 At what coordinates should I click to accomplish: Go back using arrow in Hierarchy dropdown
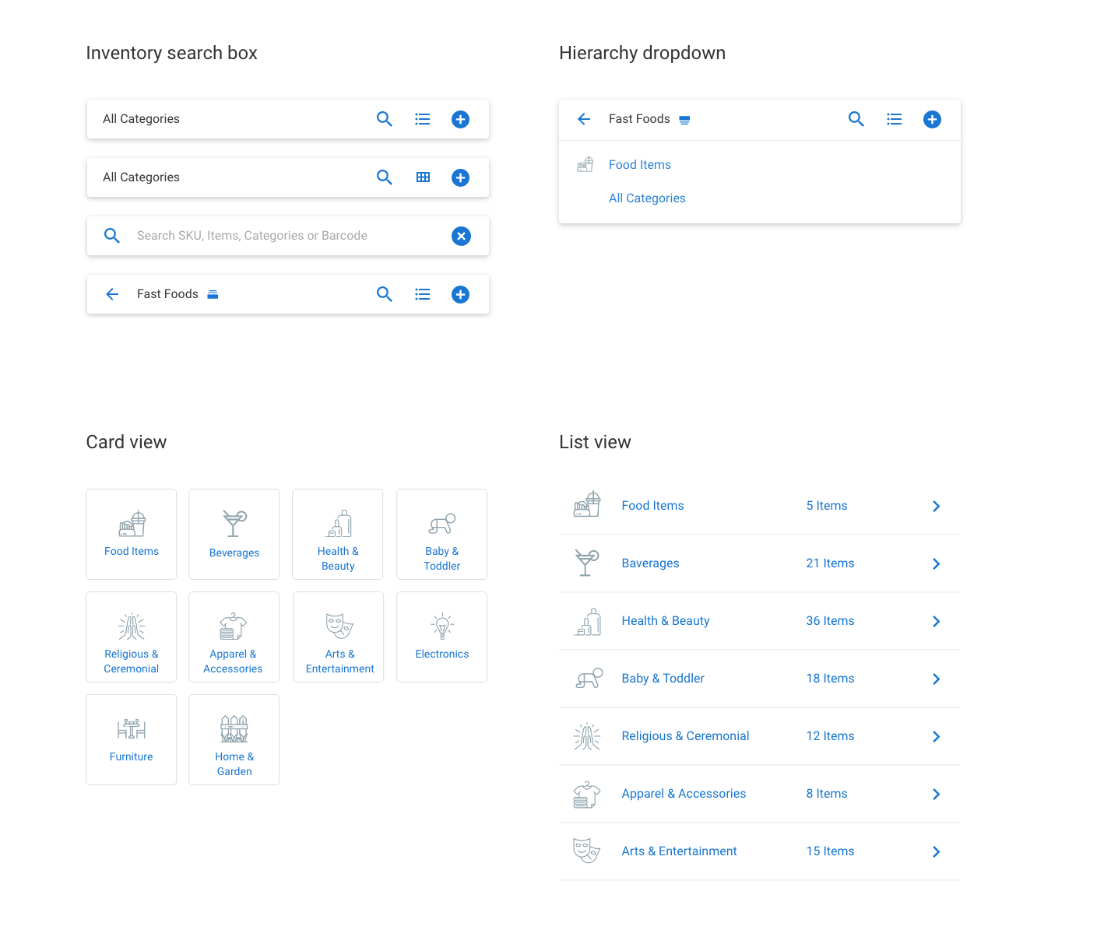[x=584, y=119]
